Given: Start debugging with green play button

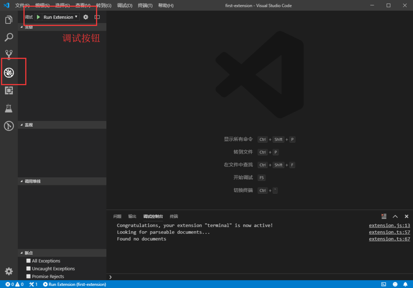Looking at the screenshot, I should pos(38,17).
